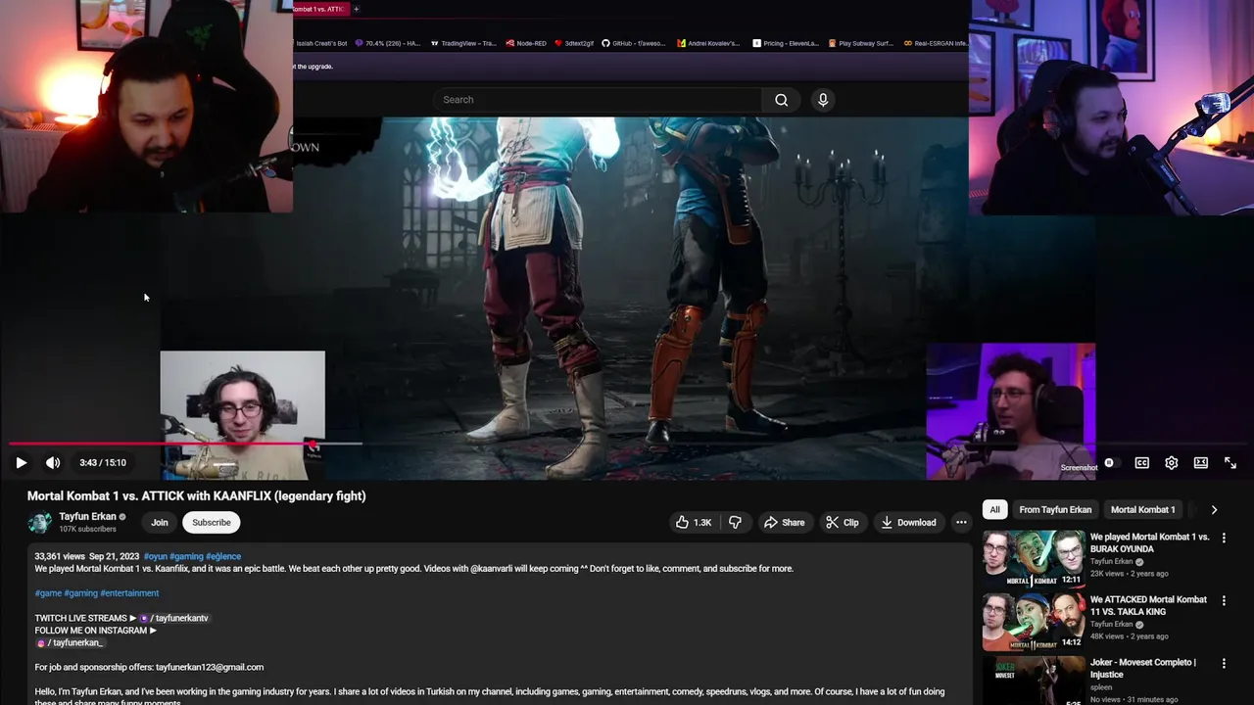Open options for BURAK OYUNDA video
The image size is (1254, 705).
1224,539
